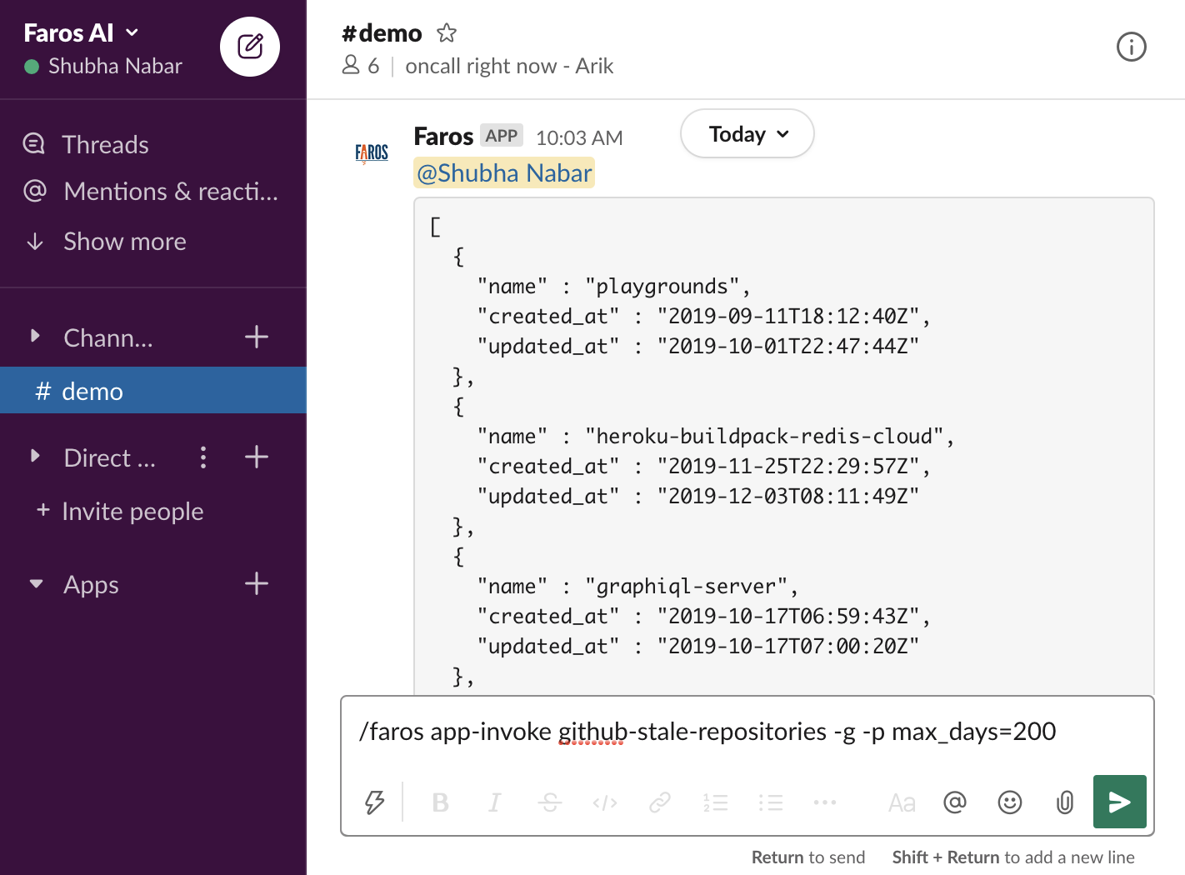
Task: View the 6 channel members
Action: coord(361,66)
